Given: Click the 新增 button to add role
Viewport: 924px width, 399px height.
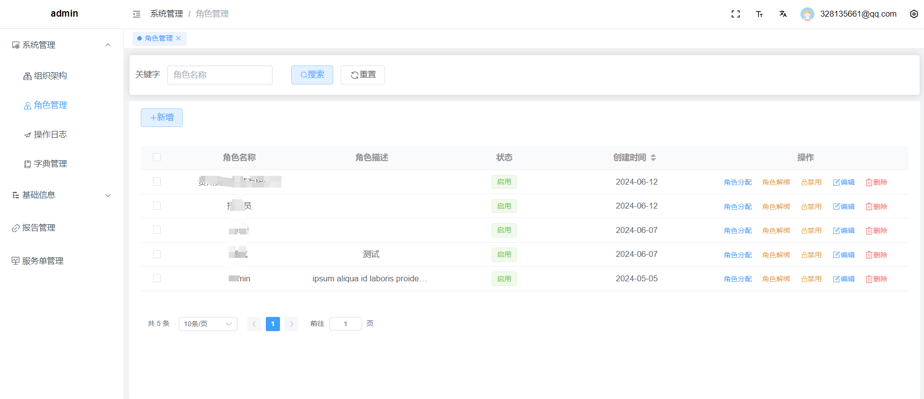Looking at the screenshot, I should (x=162, y=118).
